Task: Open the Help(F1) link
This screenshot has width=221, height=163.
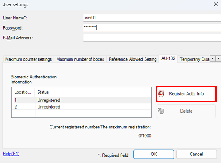Action: (x=11, y=154)
